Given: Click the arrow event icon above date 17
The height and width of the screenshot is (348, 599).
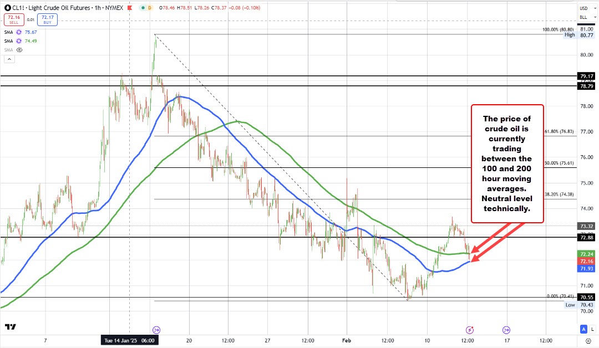Looking at the screenshot, I should [x=506, y=330].
